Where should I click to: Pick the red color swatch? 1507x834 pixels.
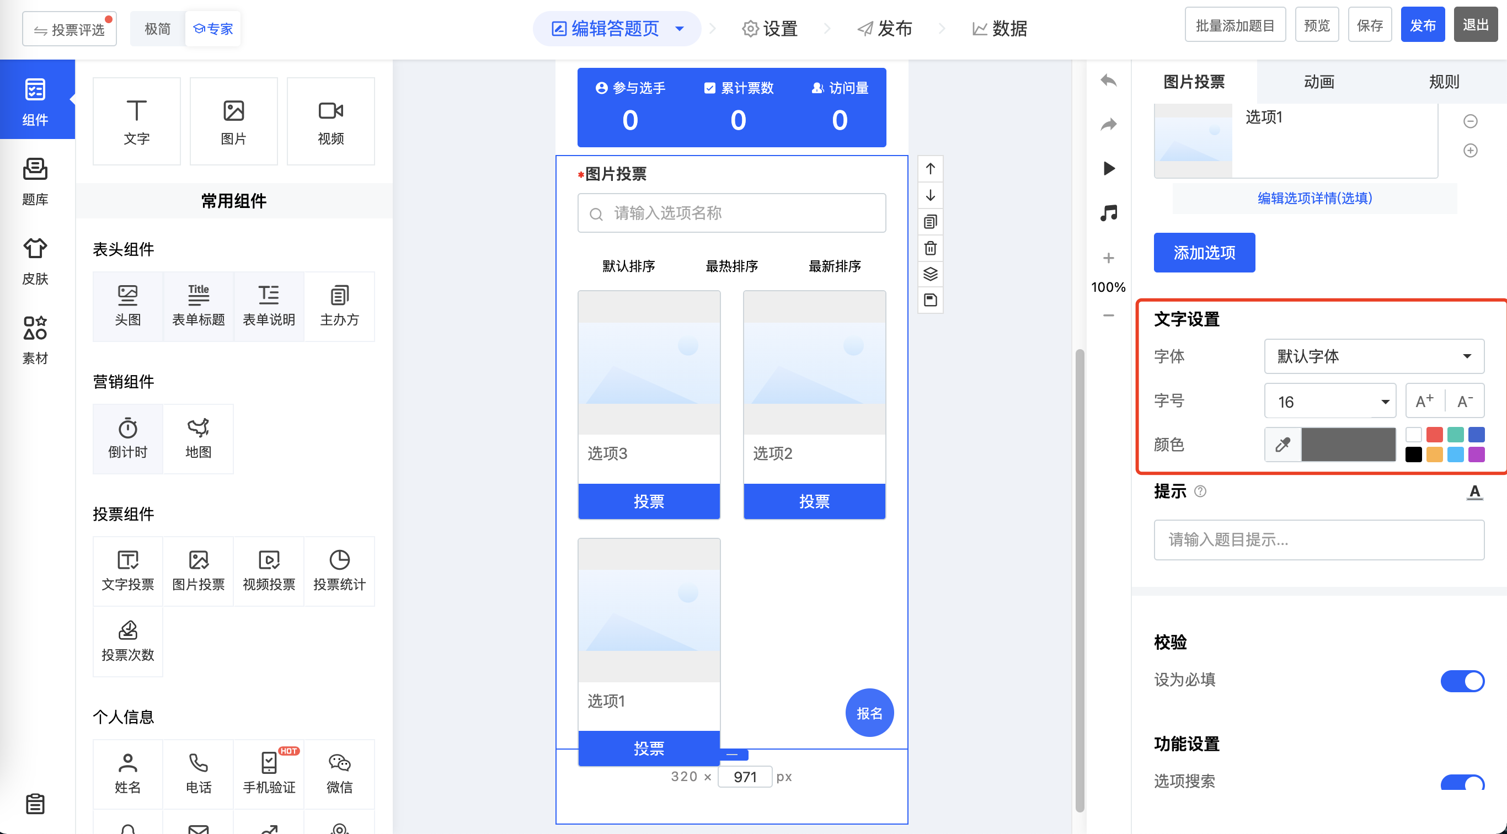click(x=1434, y=435)
